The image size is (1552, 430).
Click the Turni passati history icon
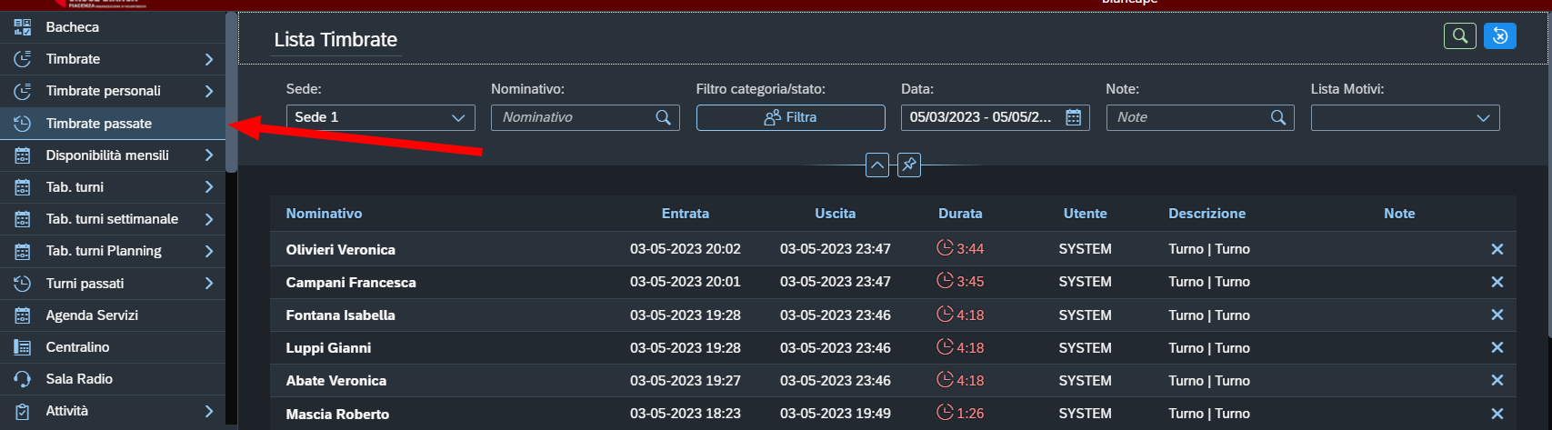tap(23, 284)
